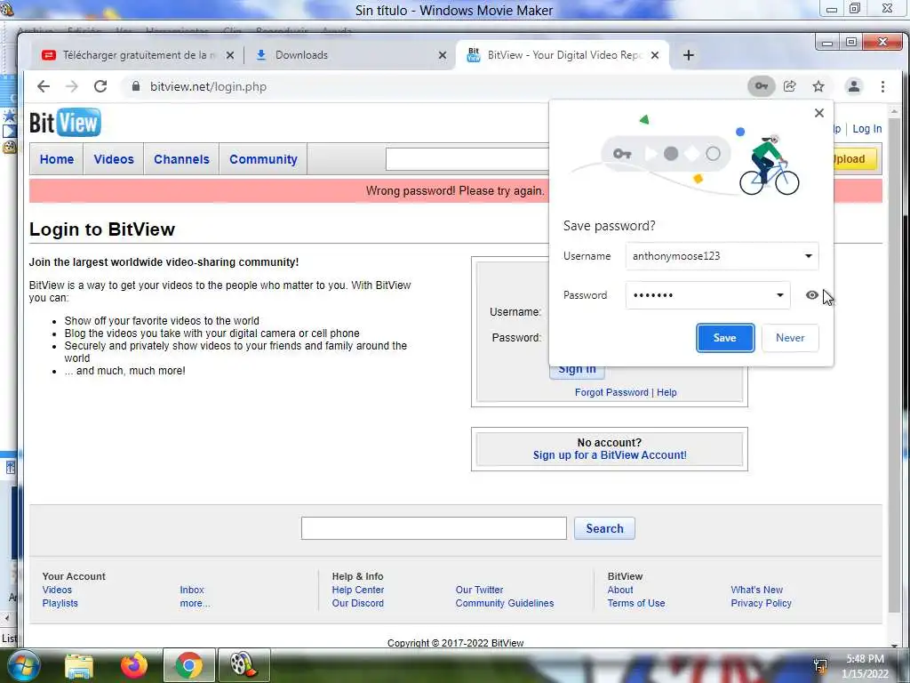Click the download icon on Downloads tab

261,55
